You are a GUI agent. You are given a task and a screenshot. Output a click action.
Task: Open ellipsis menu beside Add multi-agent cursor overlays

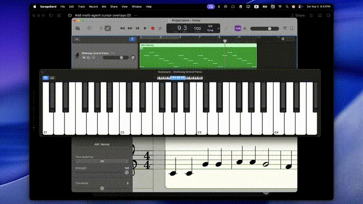[x=136, y=15]
